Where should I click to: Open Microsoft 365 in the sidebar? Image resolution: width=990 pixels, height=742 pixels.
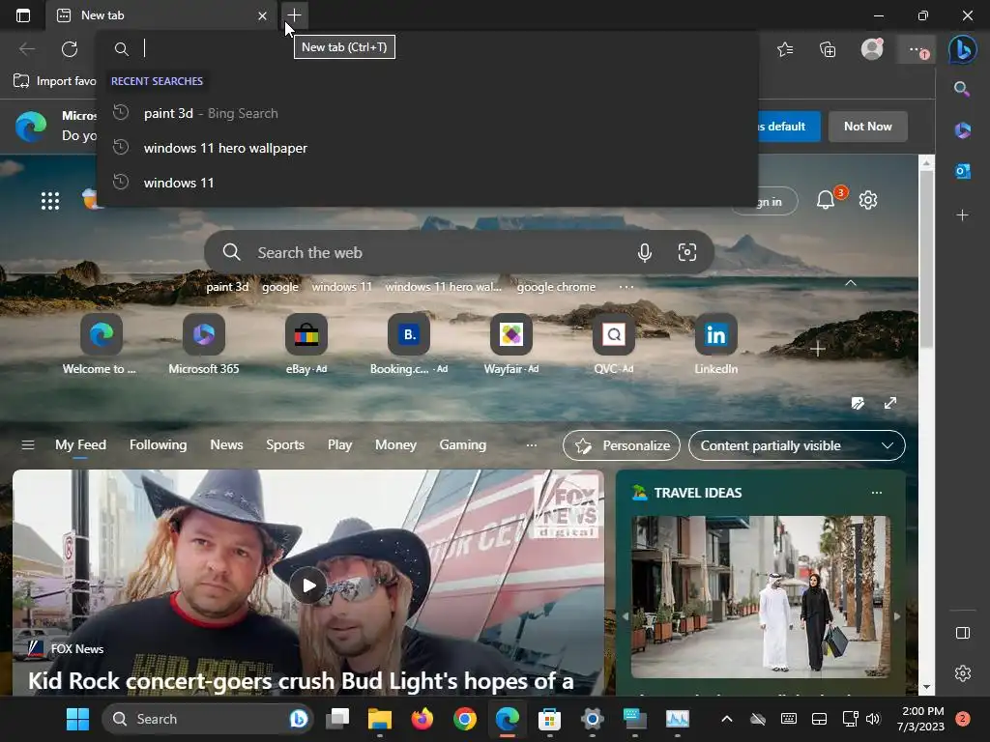point(962,130)
